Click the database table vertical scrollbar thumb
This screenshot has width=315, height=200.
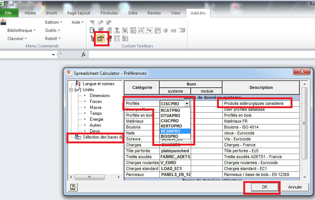[304, 123]
